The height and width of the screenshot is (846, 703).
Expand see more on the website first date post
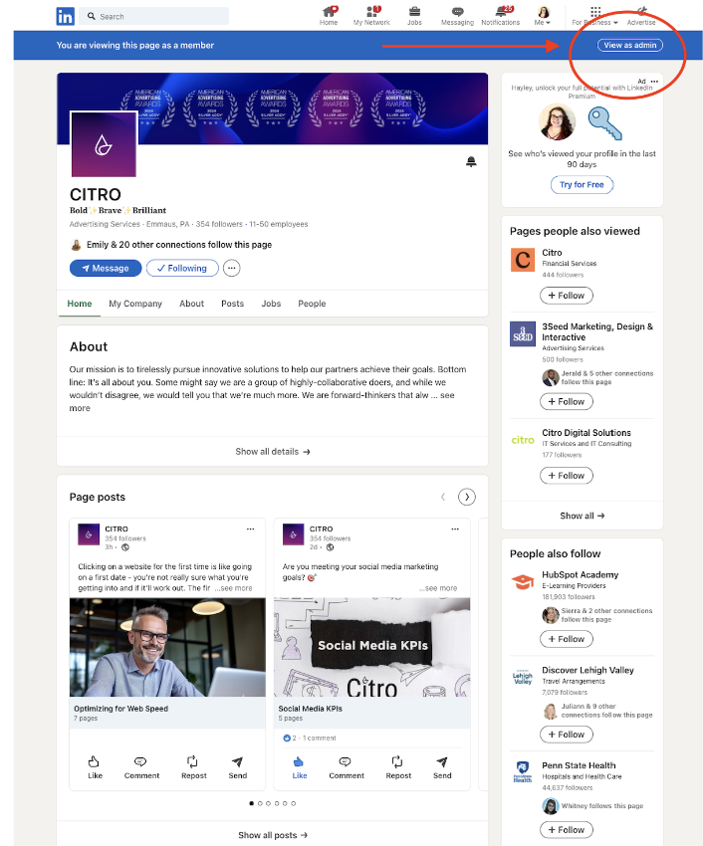[x=233, y=588]
